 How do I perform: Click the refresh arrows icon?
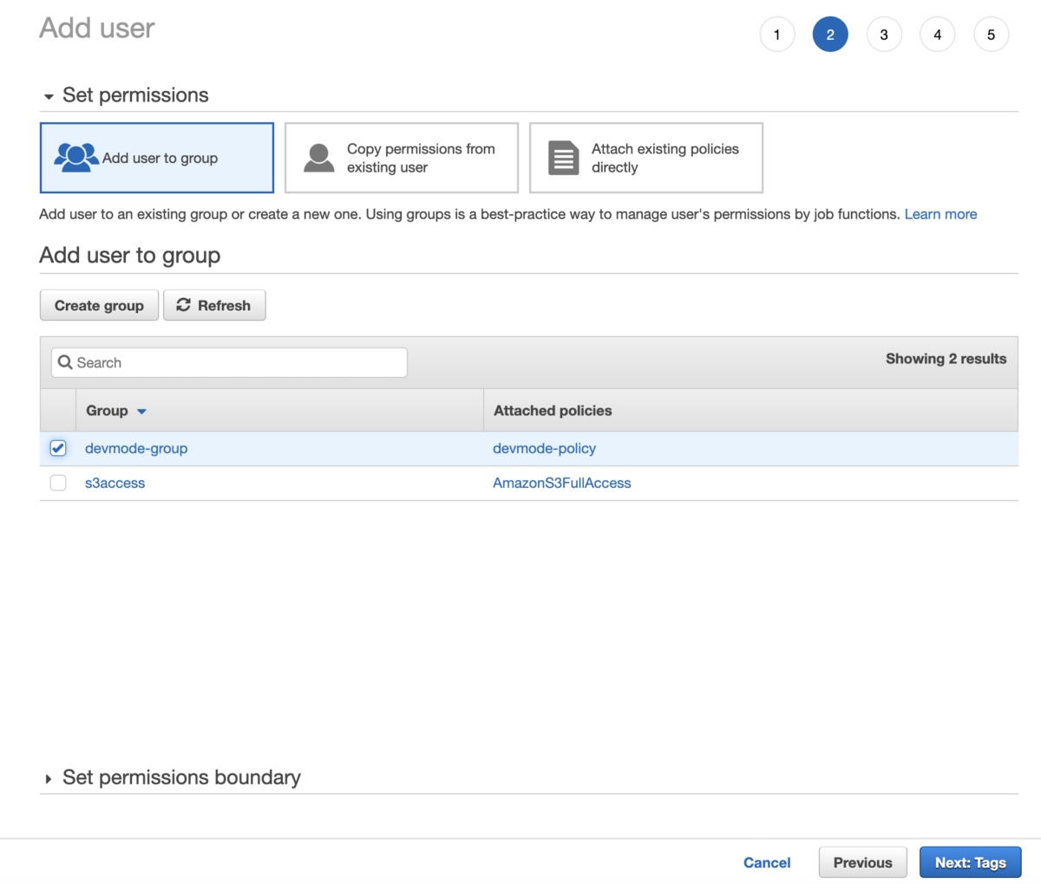pos(183,305)
